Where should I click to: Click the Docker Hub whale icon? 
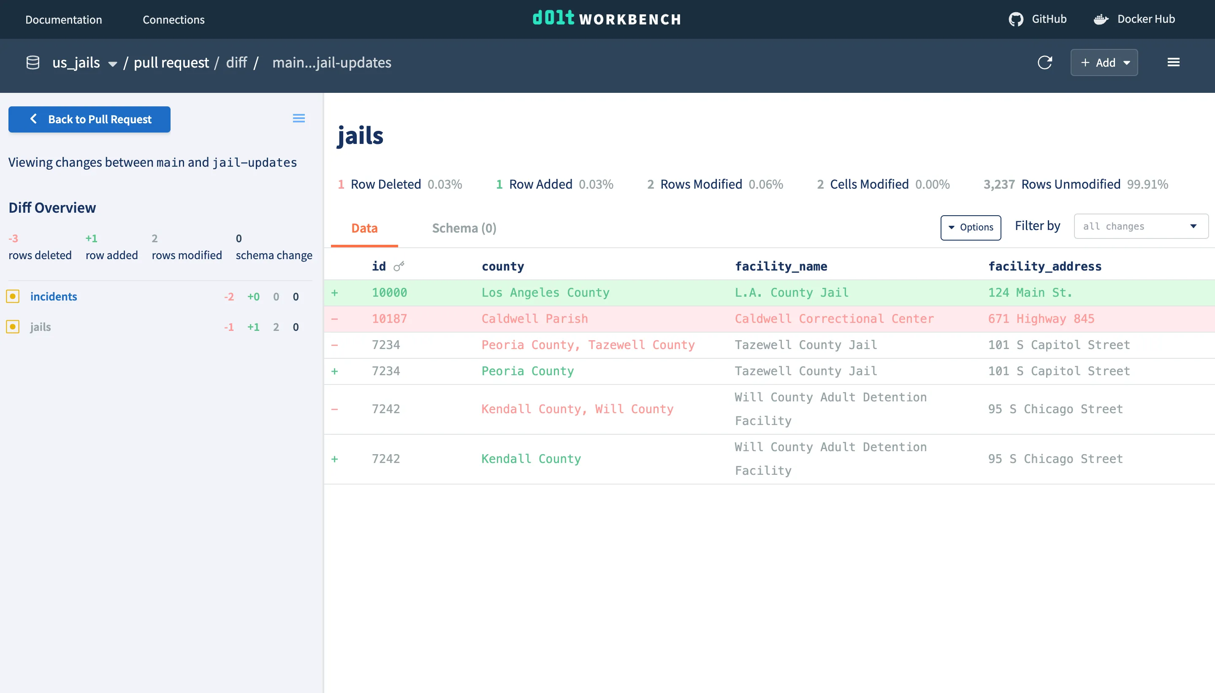(x=1101, y=19)
